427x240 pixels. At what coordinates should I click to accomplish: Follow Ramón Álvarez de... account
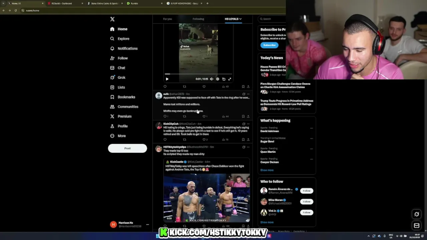[x=307, y=191]
